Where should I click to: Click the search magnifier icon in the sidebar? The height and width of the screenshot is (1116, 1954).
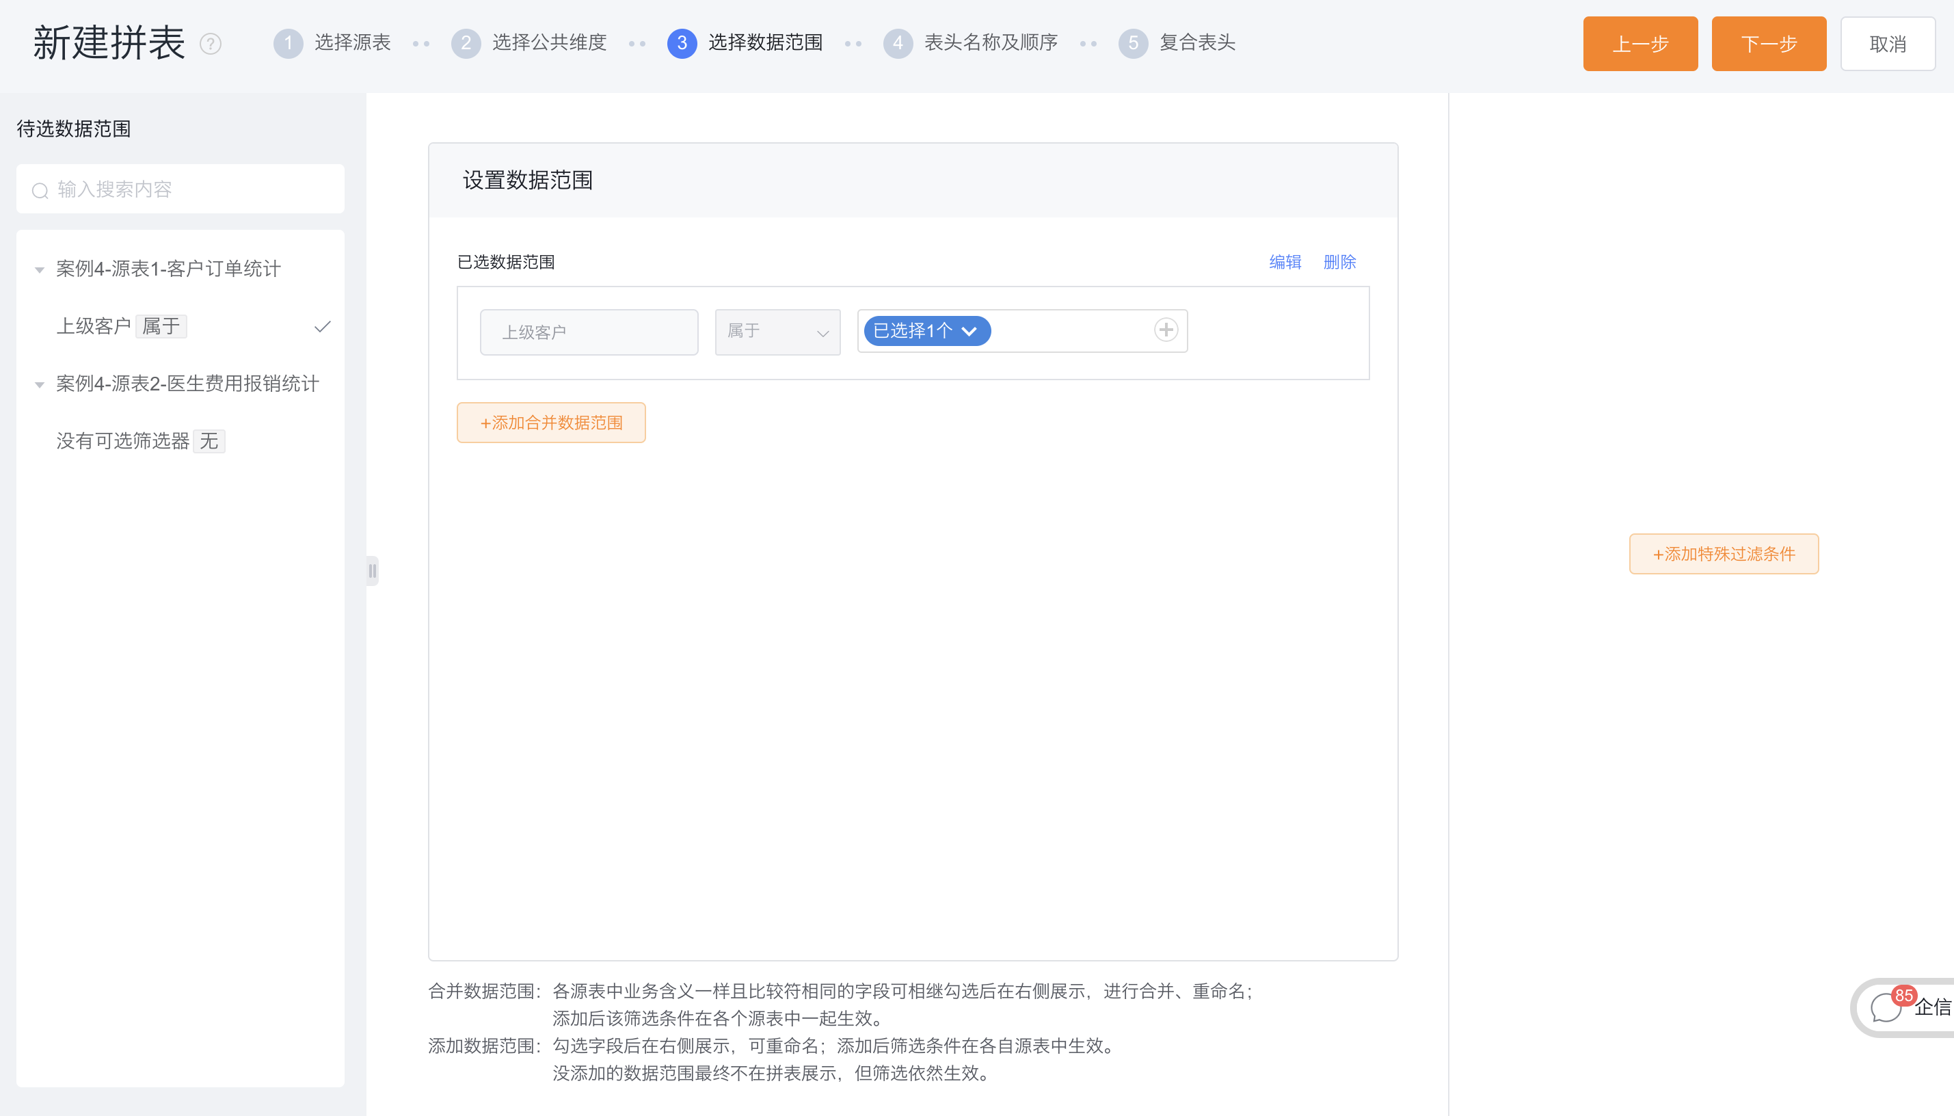40,190
